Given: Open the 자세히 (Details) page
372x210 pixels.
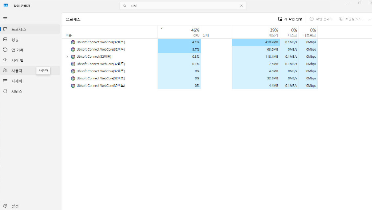Looking at the screenshot, I should tap(17, 81).
